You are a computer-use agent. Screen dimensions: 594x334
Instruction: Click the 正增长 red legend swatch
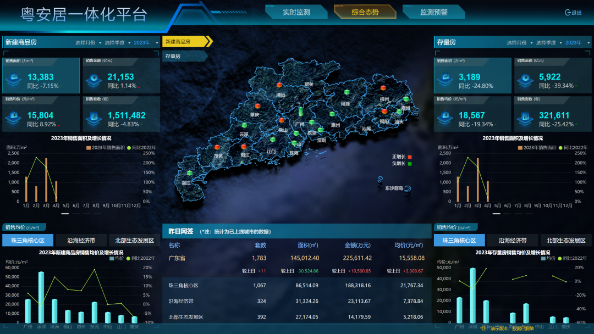tap(409, 157)
